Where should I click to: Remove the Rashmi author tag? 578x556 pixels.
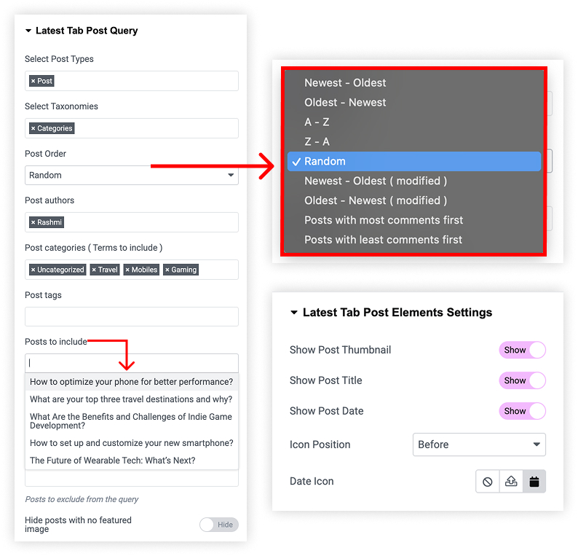(33, 222)
